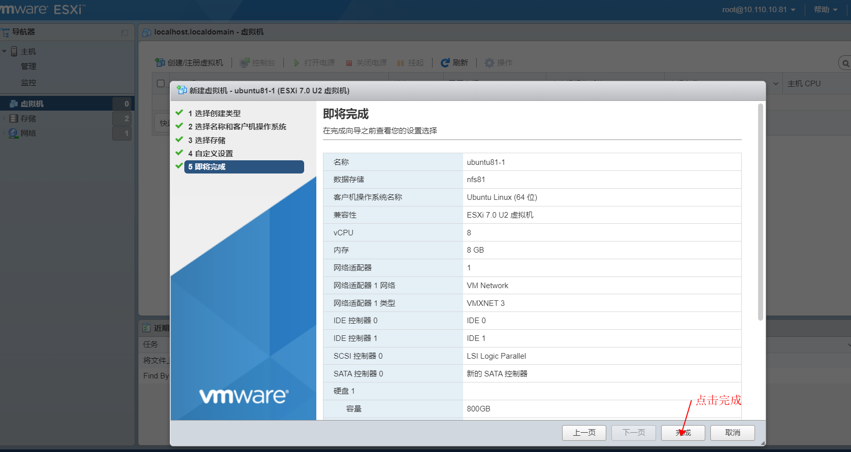The image size is (851, 452).
Task: Click the dialog vertical scrollbar
Action: click(760, 212)
